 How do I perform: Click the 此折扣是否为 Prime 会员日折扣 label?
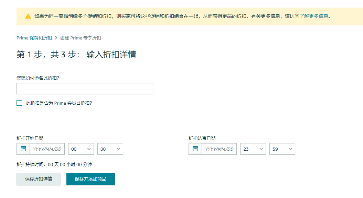59,103
